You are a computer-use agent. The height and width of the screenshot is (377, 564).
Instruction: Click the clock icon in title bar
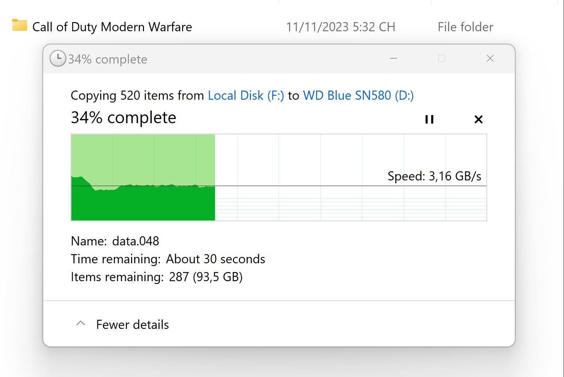(x=58, y=58)
